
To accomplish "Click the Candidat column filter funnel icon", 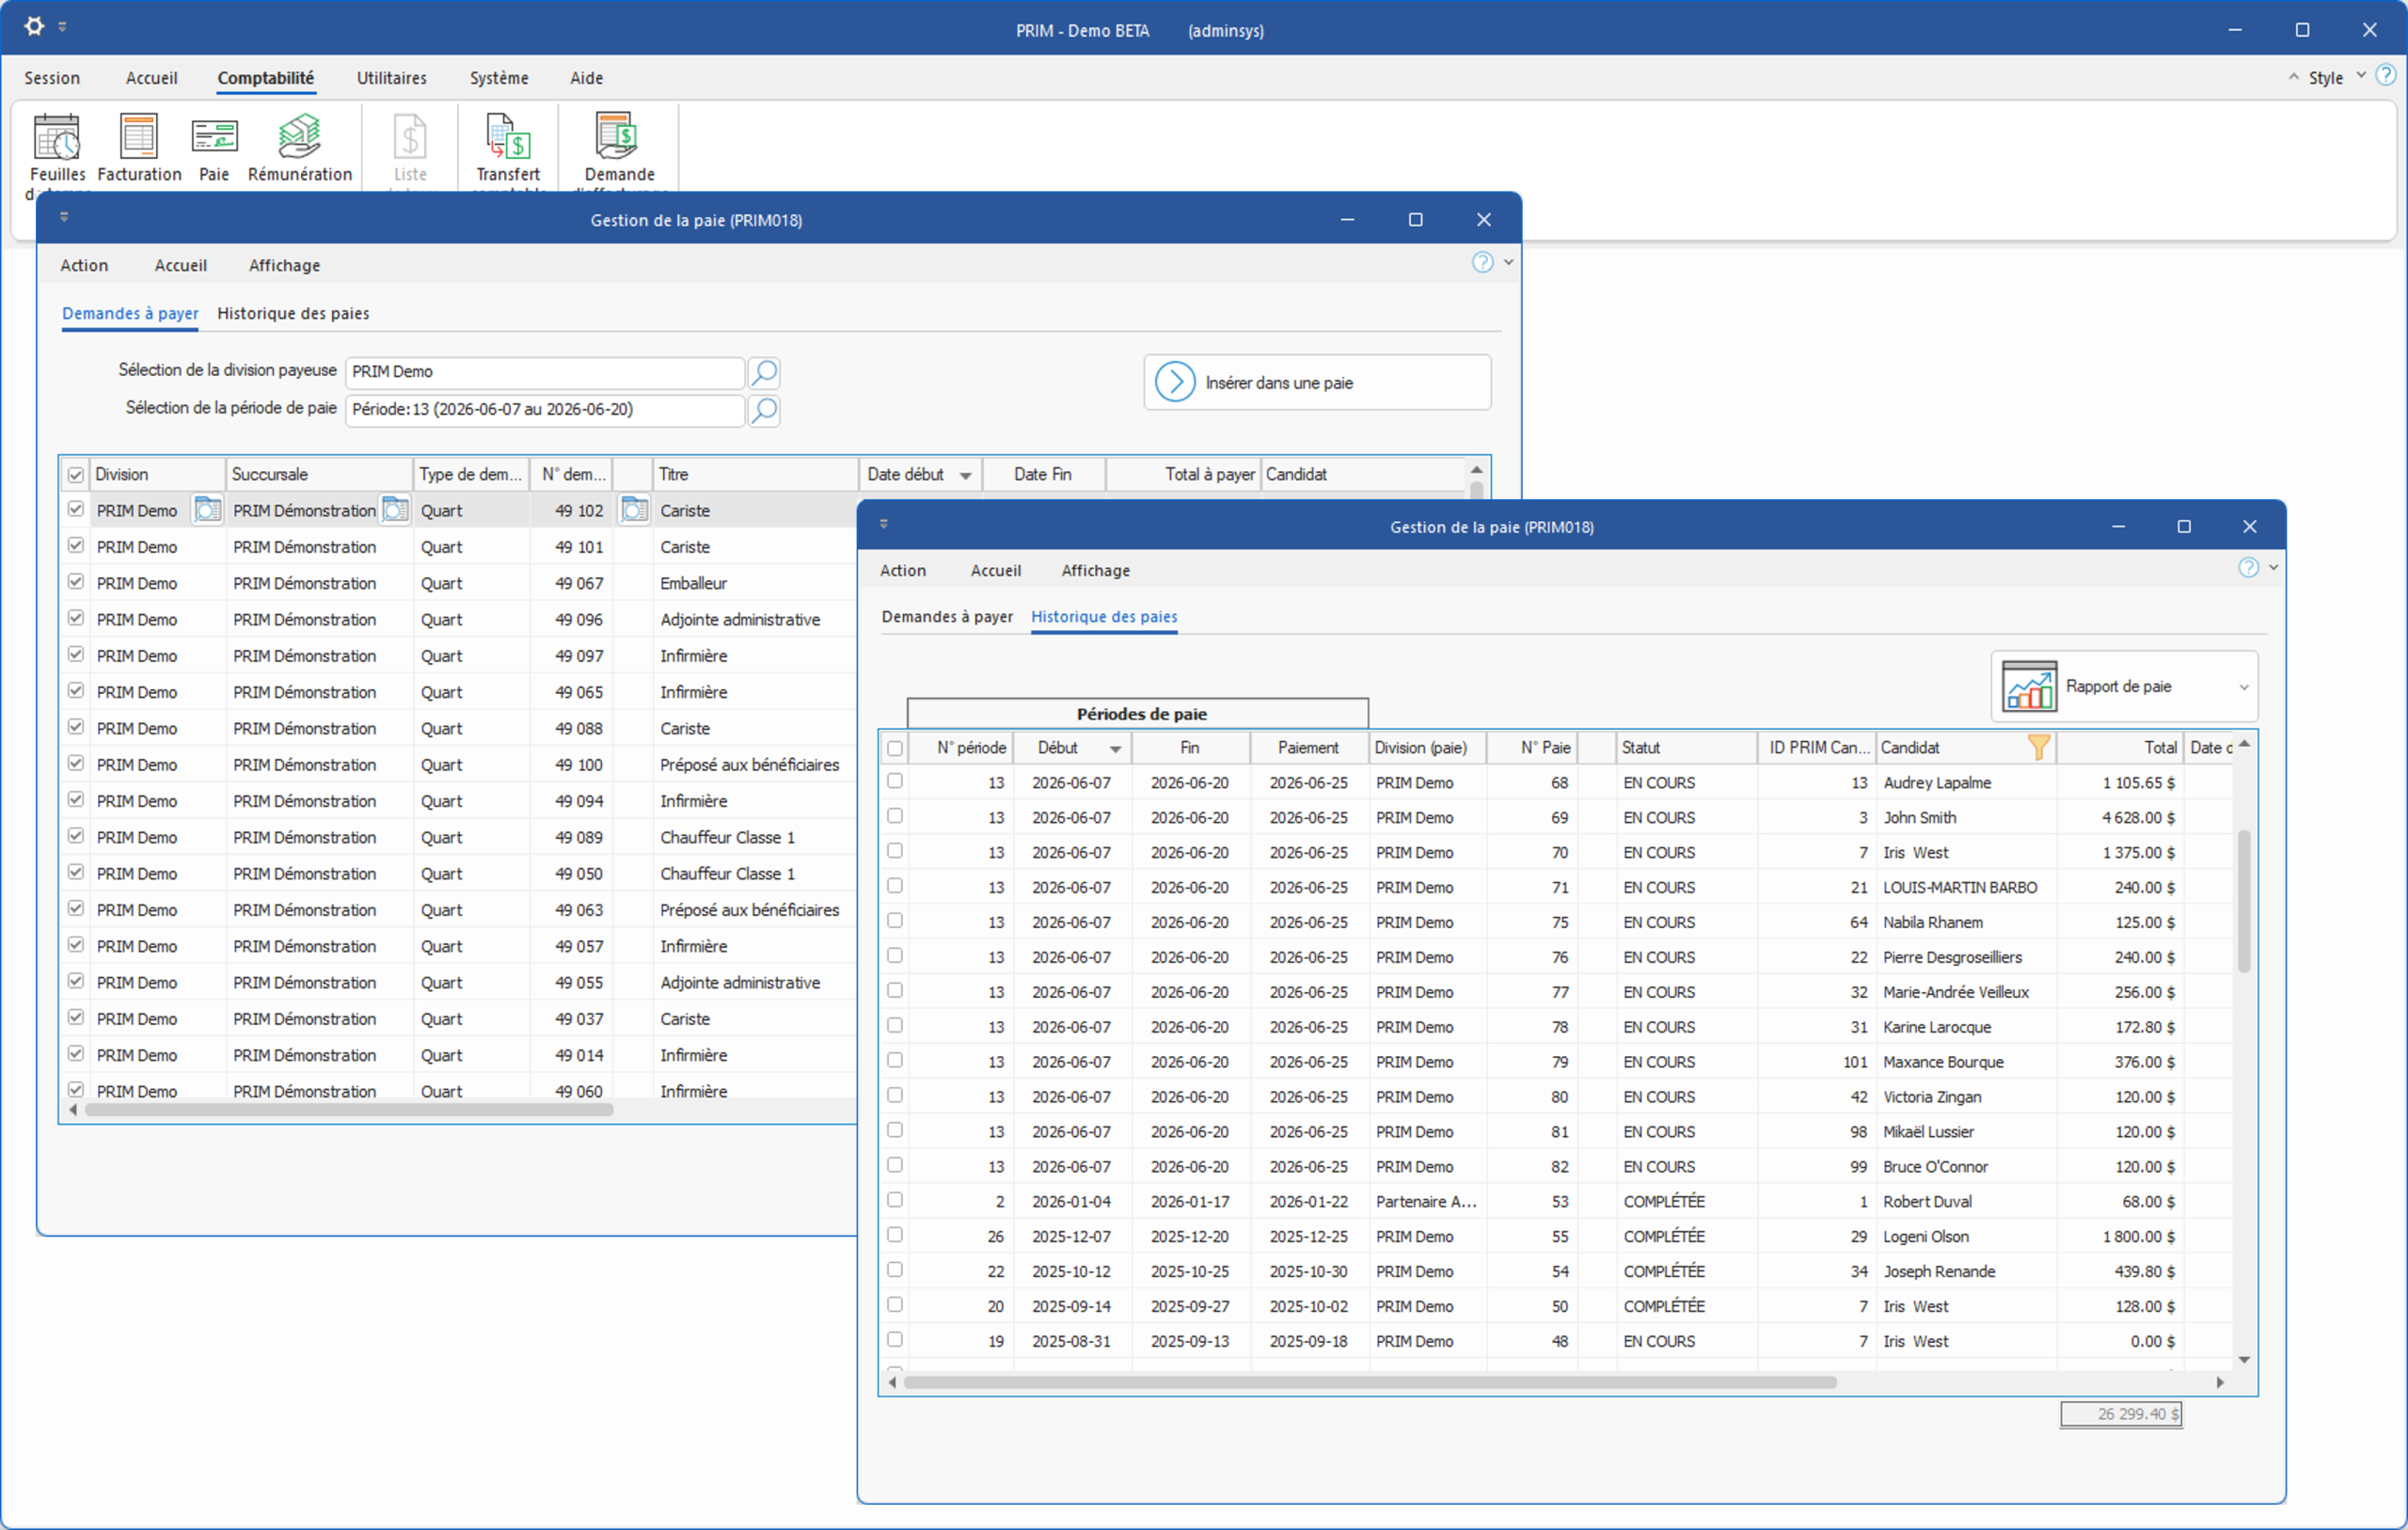I will click(2038, 747).
